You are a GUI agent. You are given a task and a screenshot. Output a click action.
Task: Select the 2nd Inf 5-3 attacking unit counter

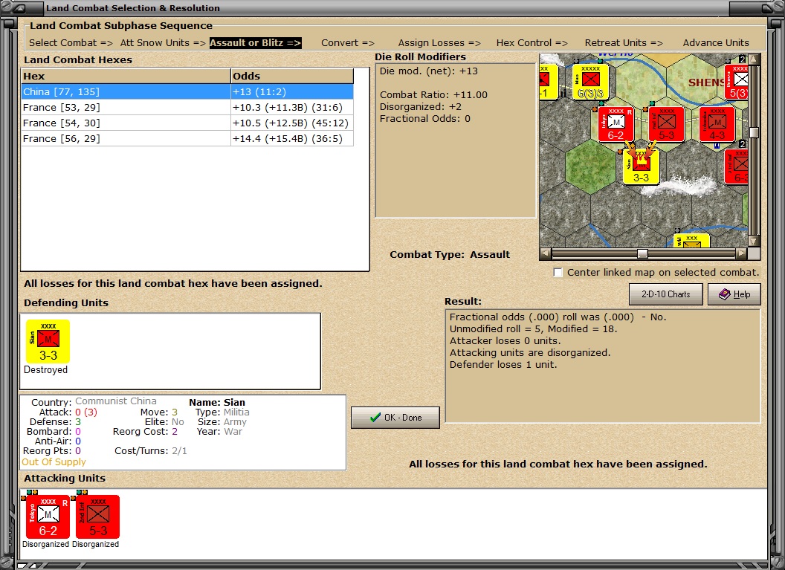[x=97, y=516]
